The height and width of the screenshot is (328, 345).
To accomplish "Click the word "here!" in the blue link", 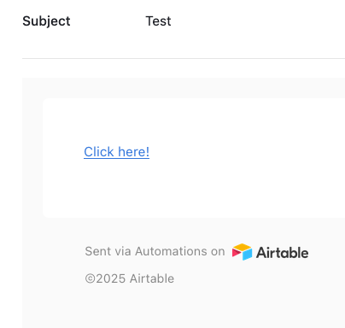I will (134, 152).
